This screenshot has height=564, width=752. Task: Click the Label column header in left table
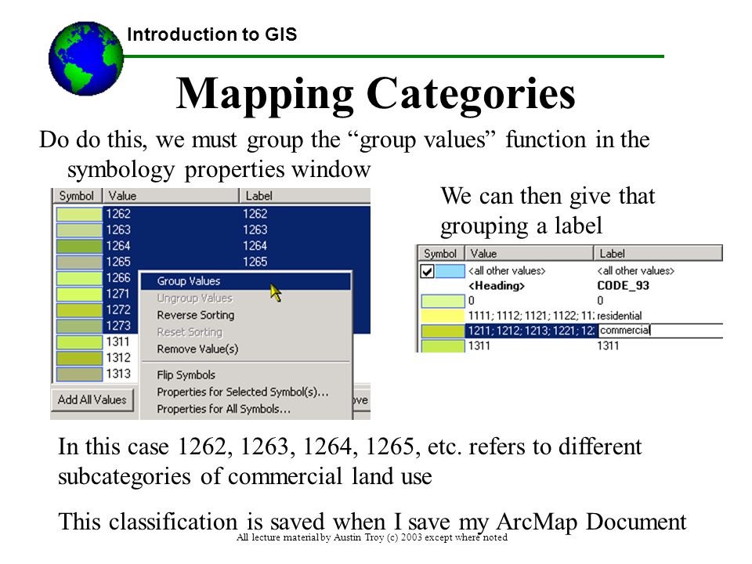coord(305,196)
